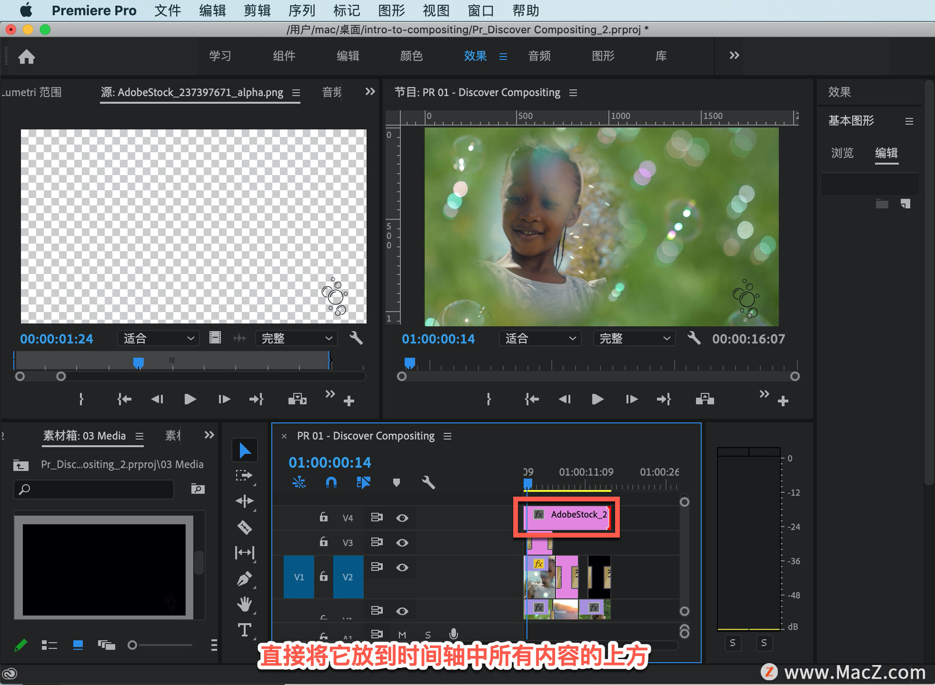Viewport: 935px width, 685px height.
Task: Click the folder icon in Essential Graphics
Action: click(x=882, y=203)
